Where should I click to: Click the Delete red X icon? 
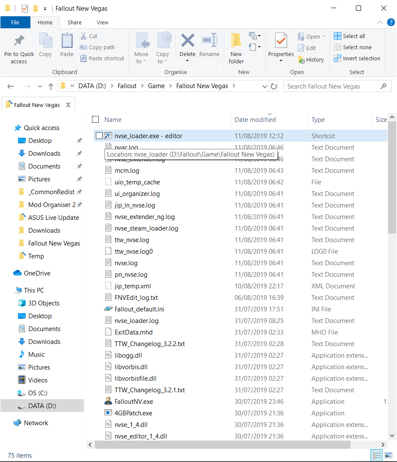(x=188, y=41)
